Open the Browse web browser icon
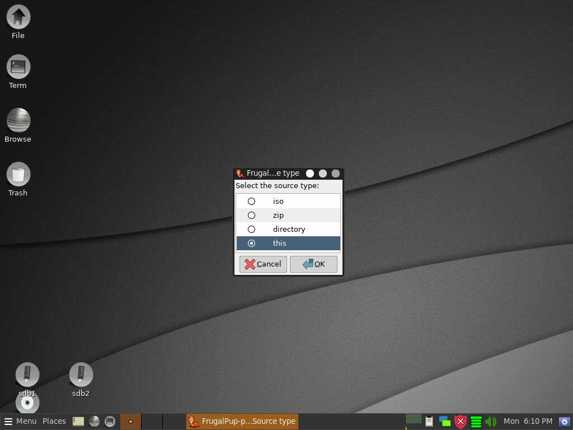This screenshot has width=573, height=430. click(x=18, y=120)
